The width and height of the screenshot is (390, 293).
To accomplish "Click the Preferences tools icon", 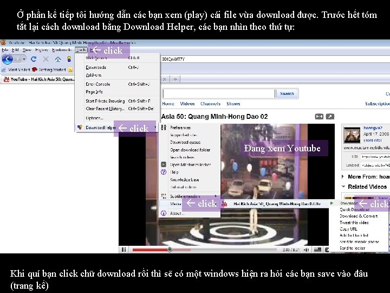I will point(164,128).
